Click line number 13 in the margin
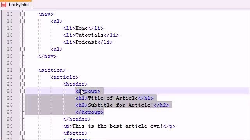Screen dimensions: 250x140 [x=10, y=14]
